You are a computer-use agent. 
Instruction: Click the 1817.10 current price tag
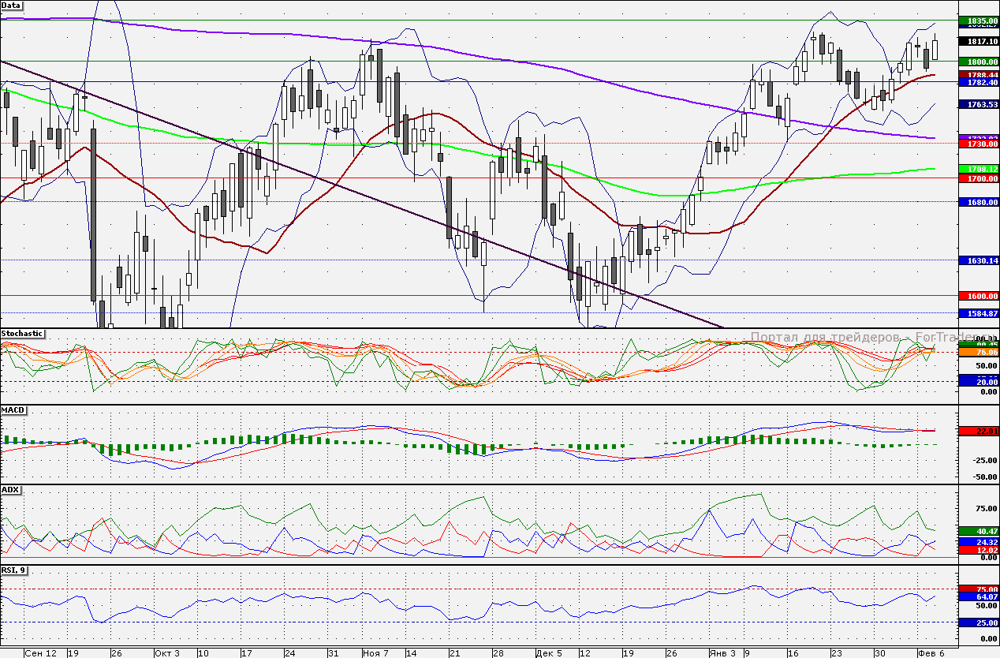[x=978, y=41]
